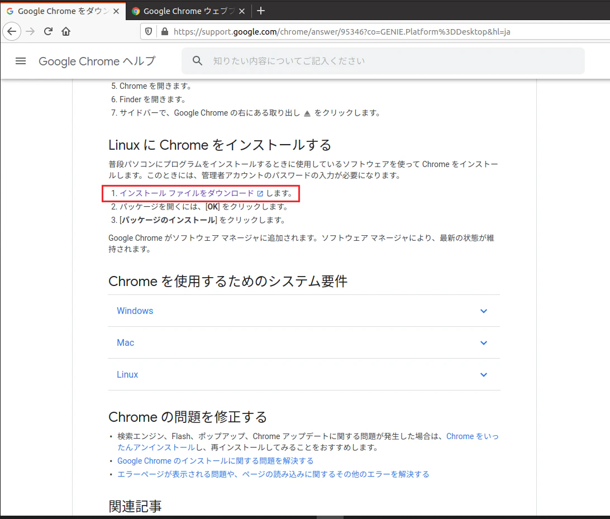The width and height of the screenshot is (610, 519).
Task: Click the heading Linux に Chrome をインストールする
Action: (x=220, y=145)
